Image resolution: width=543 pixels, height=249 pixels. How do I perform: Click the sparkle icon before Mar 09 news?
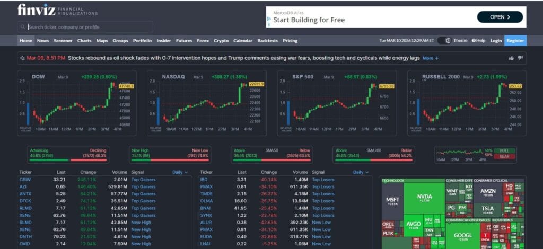click(x=22, y=58)
